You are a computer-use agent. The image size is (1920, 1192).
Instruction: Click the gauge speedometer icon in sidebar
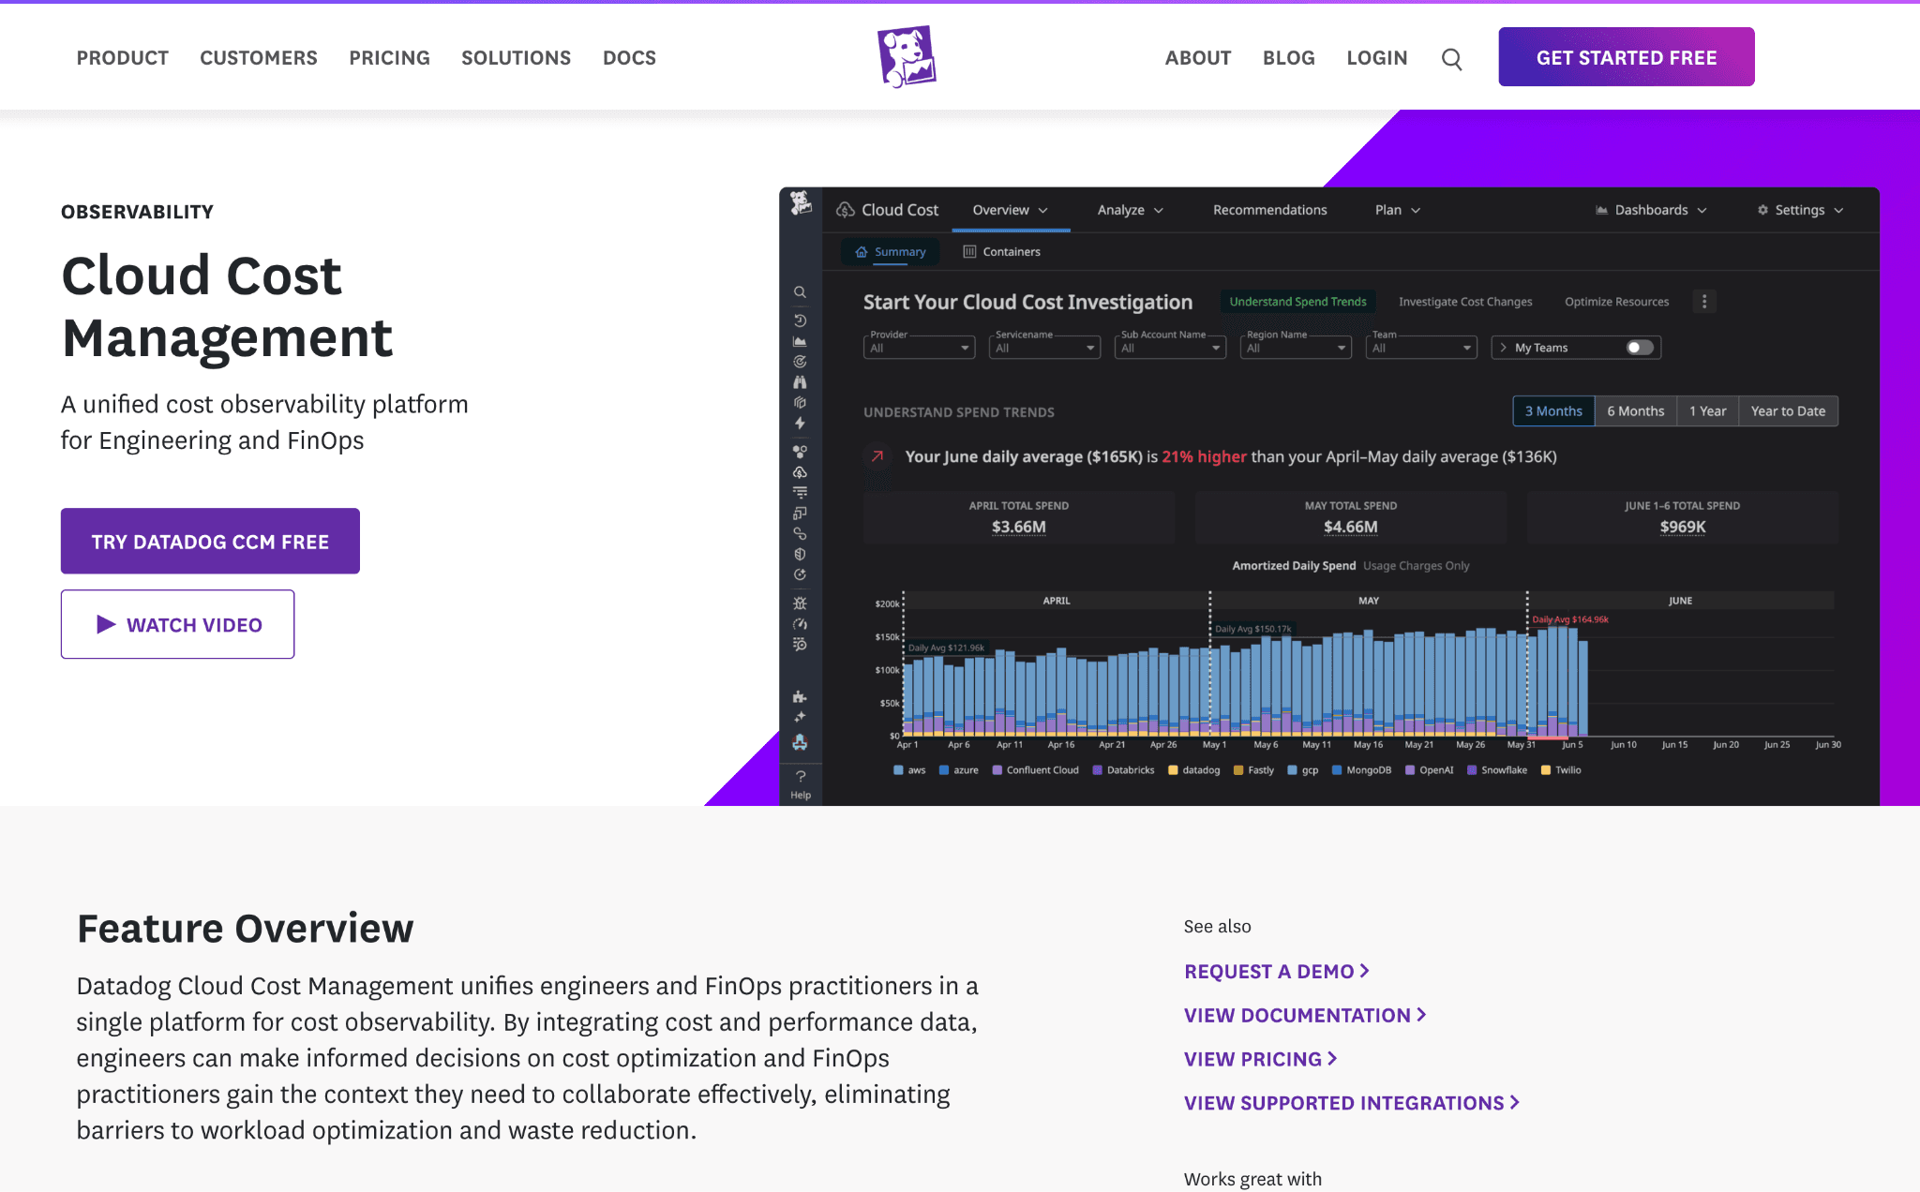pos(800,624)
